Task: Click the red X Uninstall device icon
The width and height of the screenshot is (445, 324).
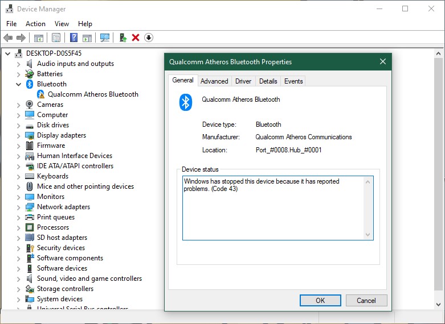Action: pos(136,38)
